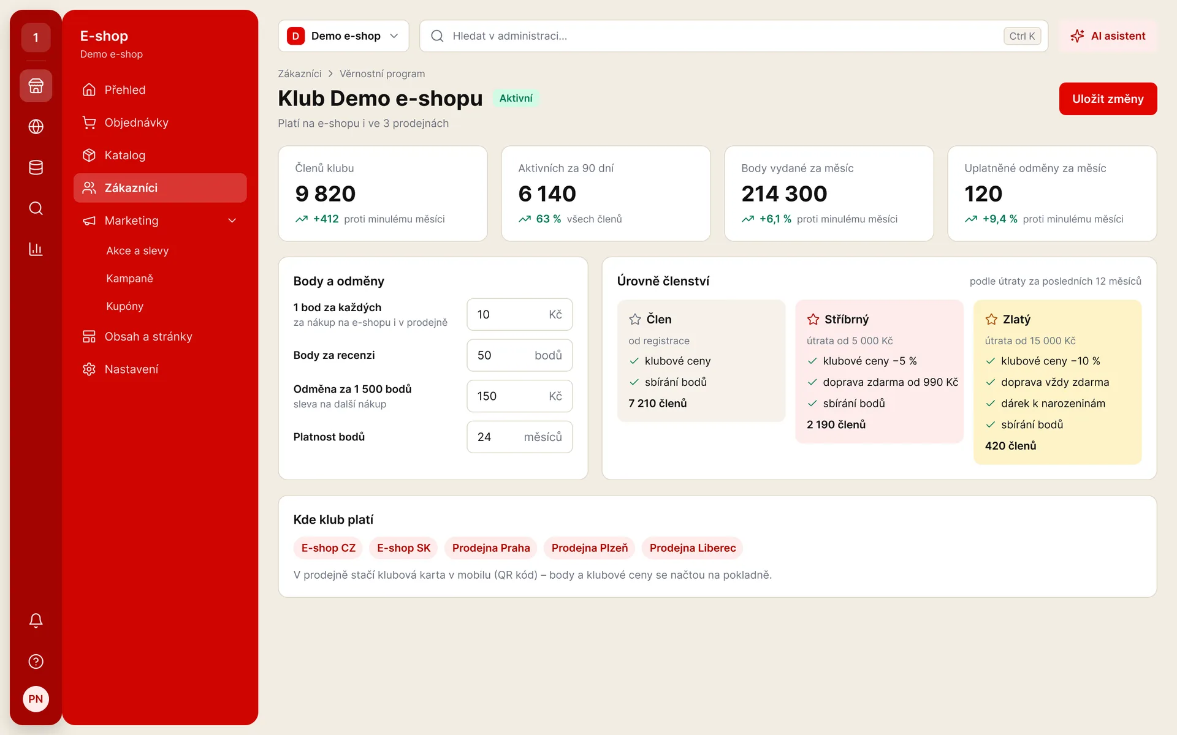Click the globe icon in left rail
This screenshot has width=1177, height=735.
(36, 127)
